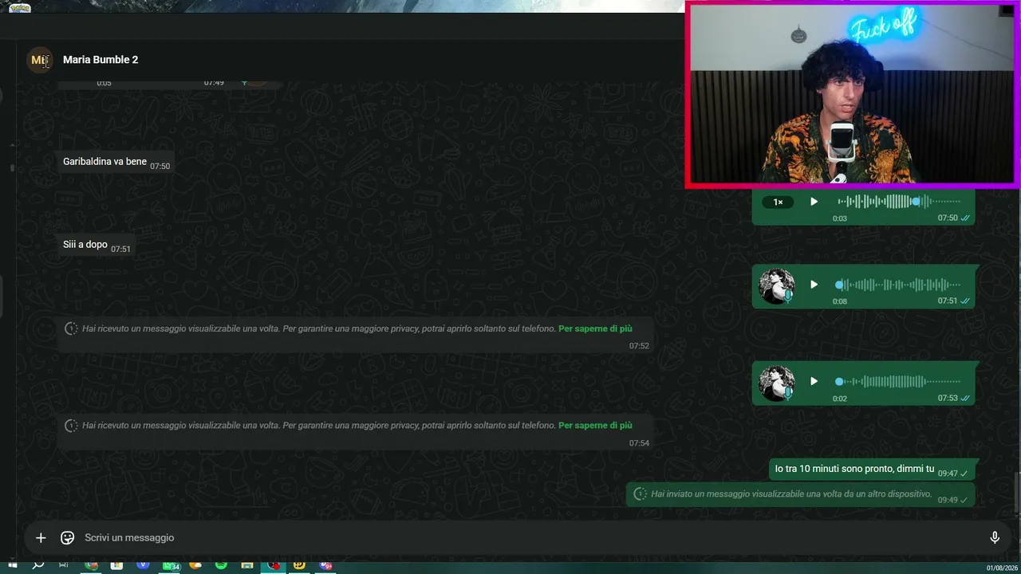Open Windows taskbar search
The height and width of the screenshot is (574, 1021).
coord(37,566)
